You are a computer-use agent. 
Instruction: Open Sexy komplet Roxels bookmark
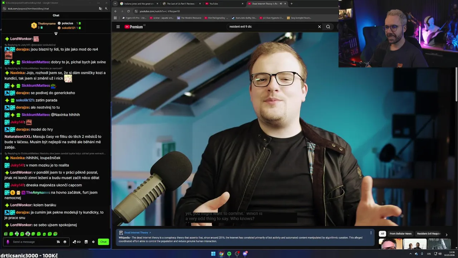[x=299, y=18]
